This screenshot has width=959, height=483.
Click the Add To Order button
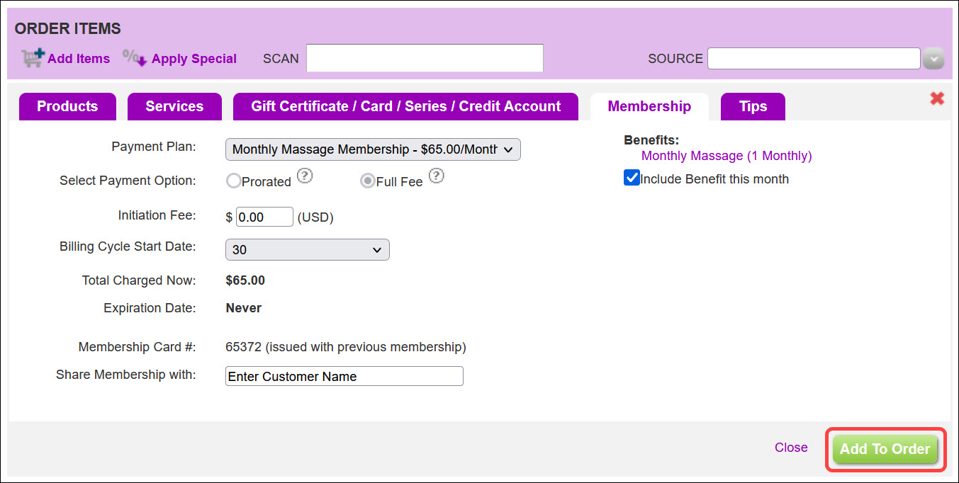click(x=885, y=449)
